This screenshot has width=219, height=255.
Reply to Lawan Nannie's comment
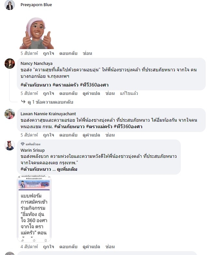[68, 135]
